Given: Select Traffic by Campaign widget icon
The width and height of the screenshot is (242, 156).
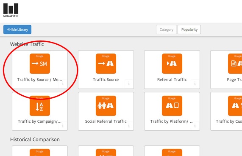Looking at the screenshot, I should (x=40, y=106).
